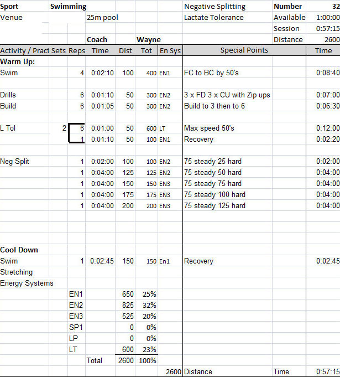This screenshot has width=340, height=377.
Task: Select the 'Cool Down' heading cell
Action: (19, 250)
